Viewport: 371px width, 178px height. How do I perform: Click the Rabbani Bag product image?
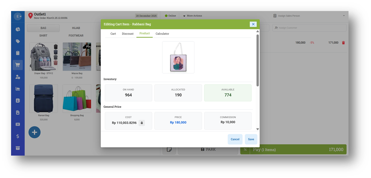(178, 57)
